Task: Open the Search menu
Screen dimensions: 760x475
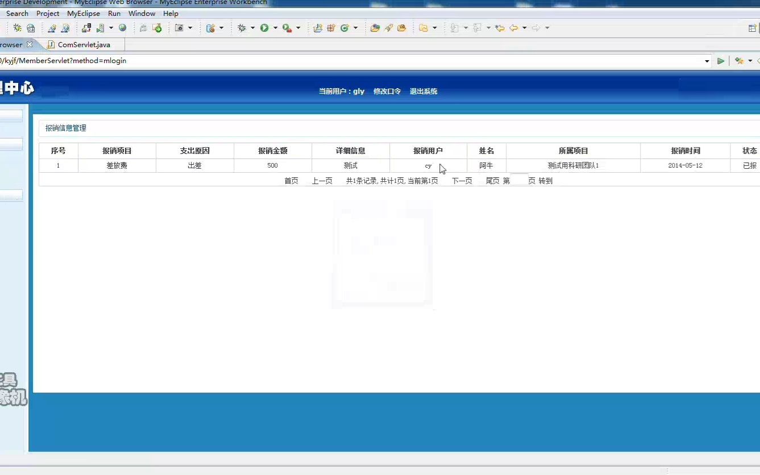Action: click(x=17, y=14)
